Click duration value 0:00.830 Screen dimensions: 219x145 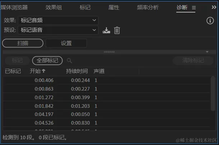[80, 123]
